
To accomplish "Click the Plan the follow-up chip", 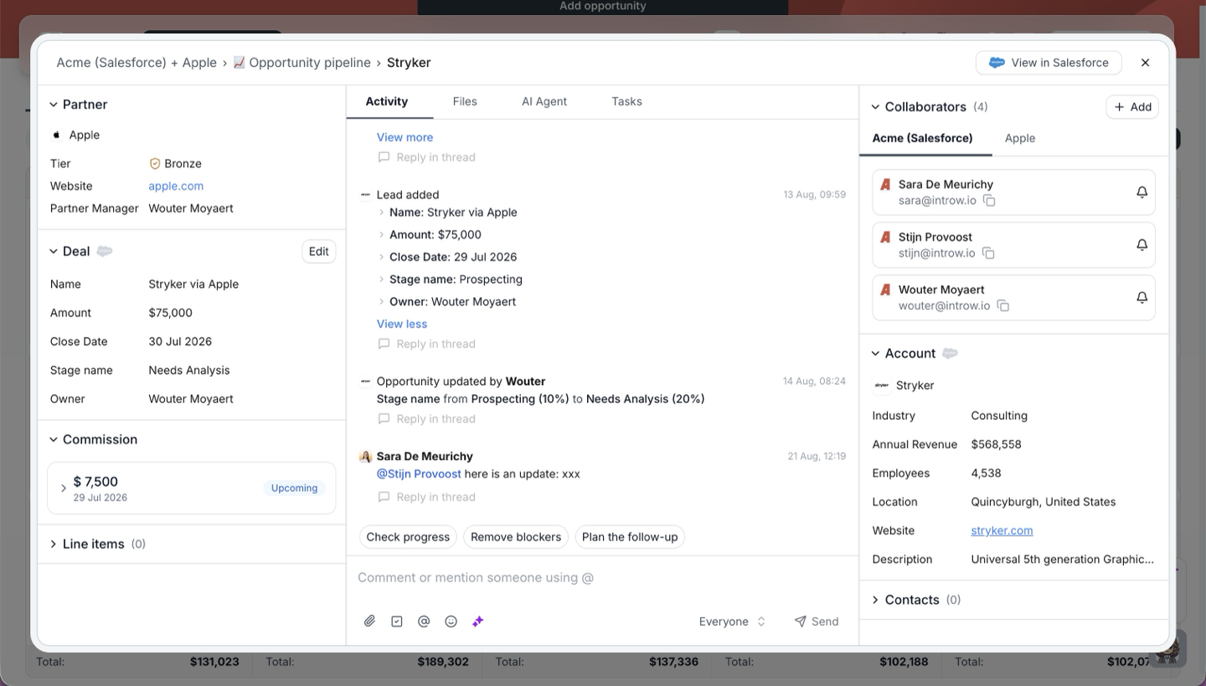I will [630, 537].
